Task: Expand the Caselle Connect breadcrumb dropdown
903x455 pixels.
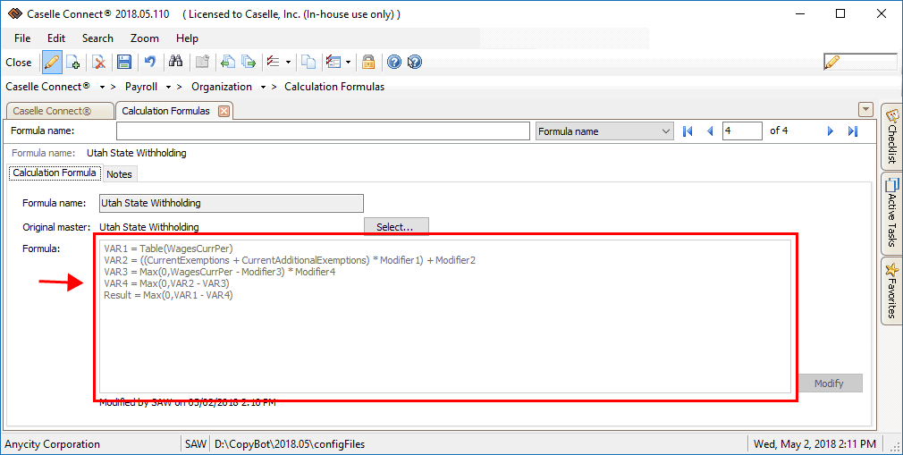Action: [x=102, y=87]
